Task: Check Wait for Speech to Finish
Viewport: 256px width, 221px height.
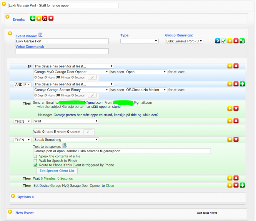Action: (x=35, y=161)
